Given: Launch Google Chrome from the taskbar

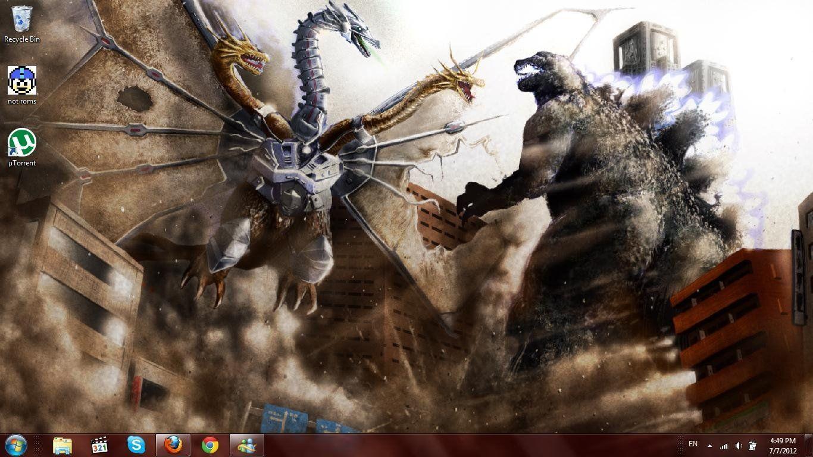Looking at the screenshot, I should (x=209, y=445).
